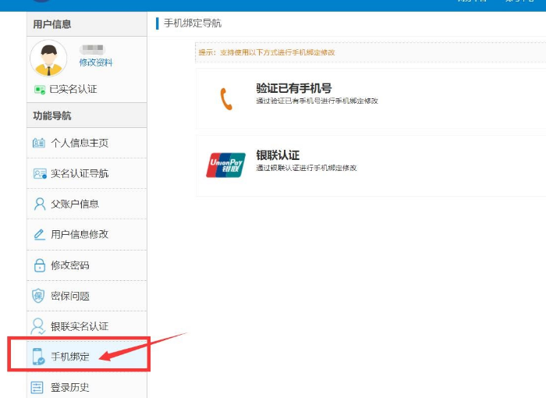Click the lock icon for 修改密码
546x398 pixels.
(40, 265)
